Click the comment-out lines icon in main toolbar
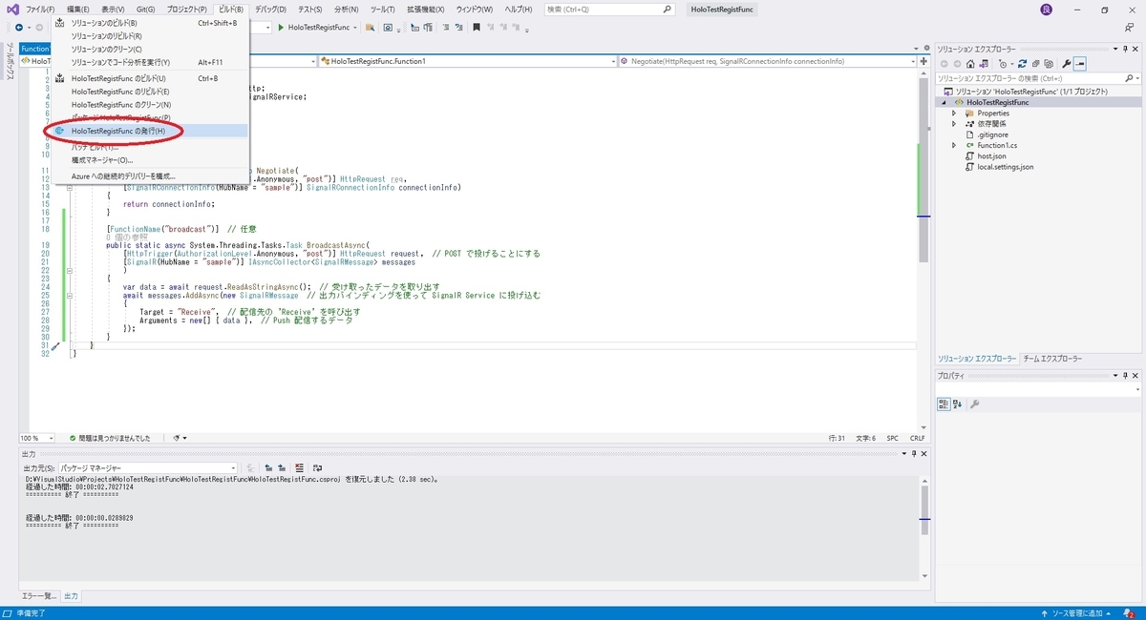1146x620 pixels. (446, 27)
